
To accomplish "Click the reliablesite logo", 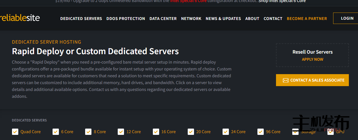I will [20, 18].
